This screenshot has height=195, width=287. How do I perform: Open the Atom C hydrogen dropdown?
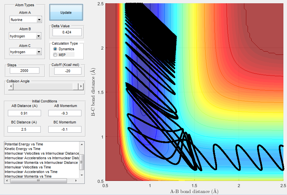pos(25,52)
